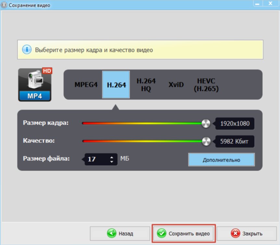
Task: Go back with the Назад button
Action: coord(120,233)
